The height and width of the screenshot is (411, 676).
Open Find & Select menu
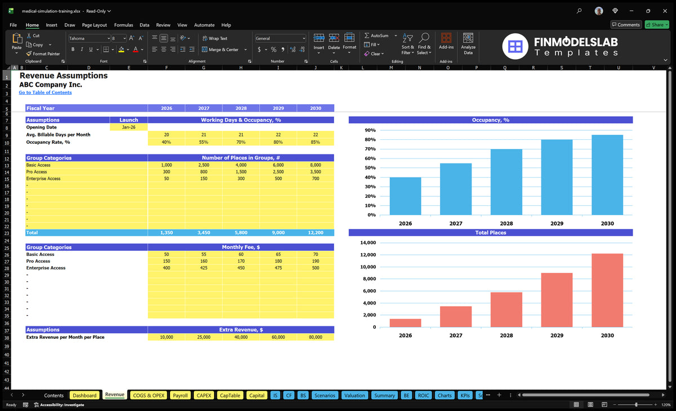[424, 43]
